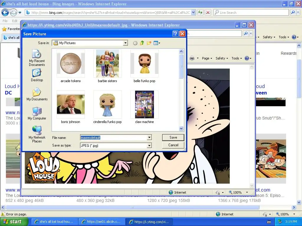Image resolution: width=302 pixels, height=226 pixels.
Task: Click the Stop icon in Bing window
Action: coord(208,12)
